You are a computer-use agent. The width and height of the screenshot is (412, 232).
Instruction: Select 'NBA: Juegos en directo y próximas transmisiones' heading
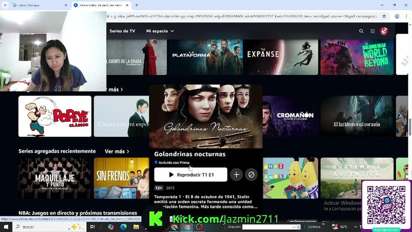(78, 213)
